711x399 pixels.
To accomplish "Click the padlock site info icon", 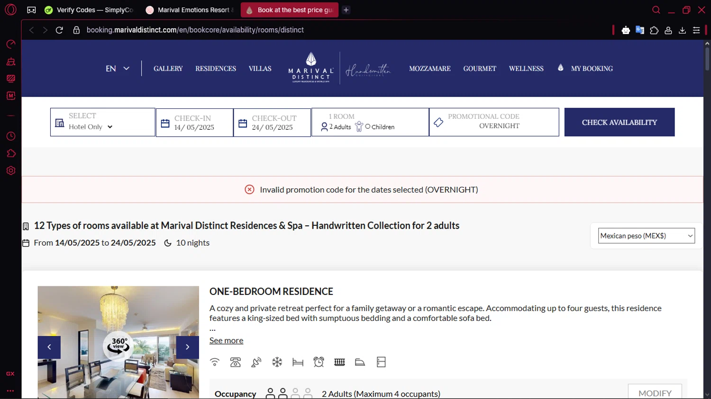I will point(76,30).
